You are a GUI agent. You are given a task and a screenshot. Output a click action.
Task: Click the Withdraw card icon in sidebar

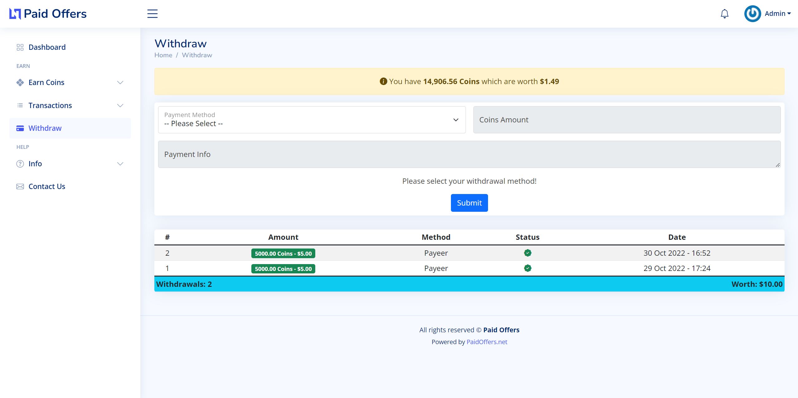(x=20, y=128)
